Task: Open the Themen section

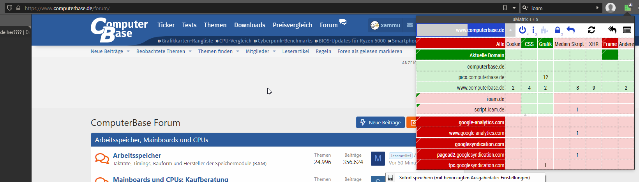Action: [x=215, y=25]
